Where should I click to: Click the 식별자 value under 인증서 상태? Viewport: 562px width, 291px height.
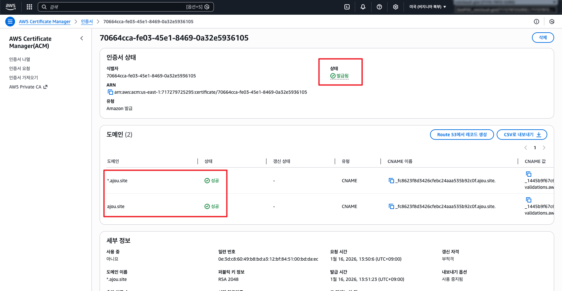[x=151, y=76]
